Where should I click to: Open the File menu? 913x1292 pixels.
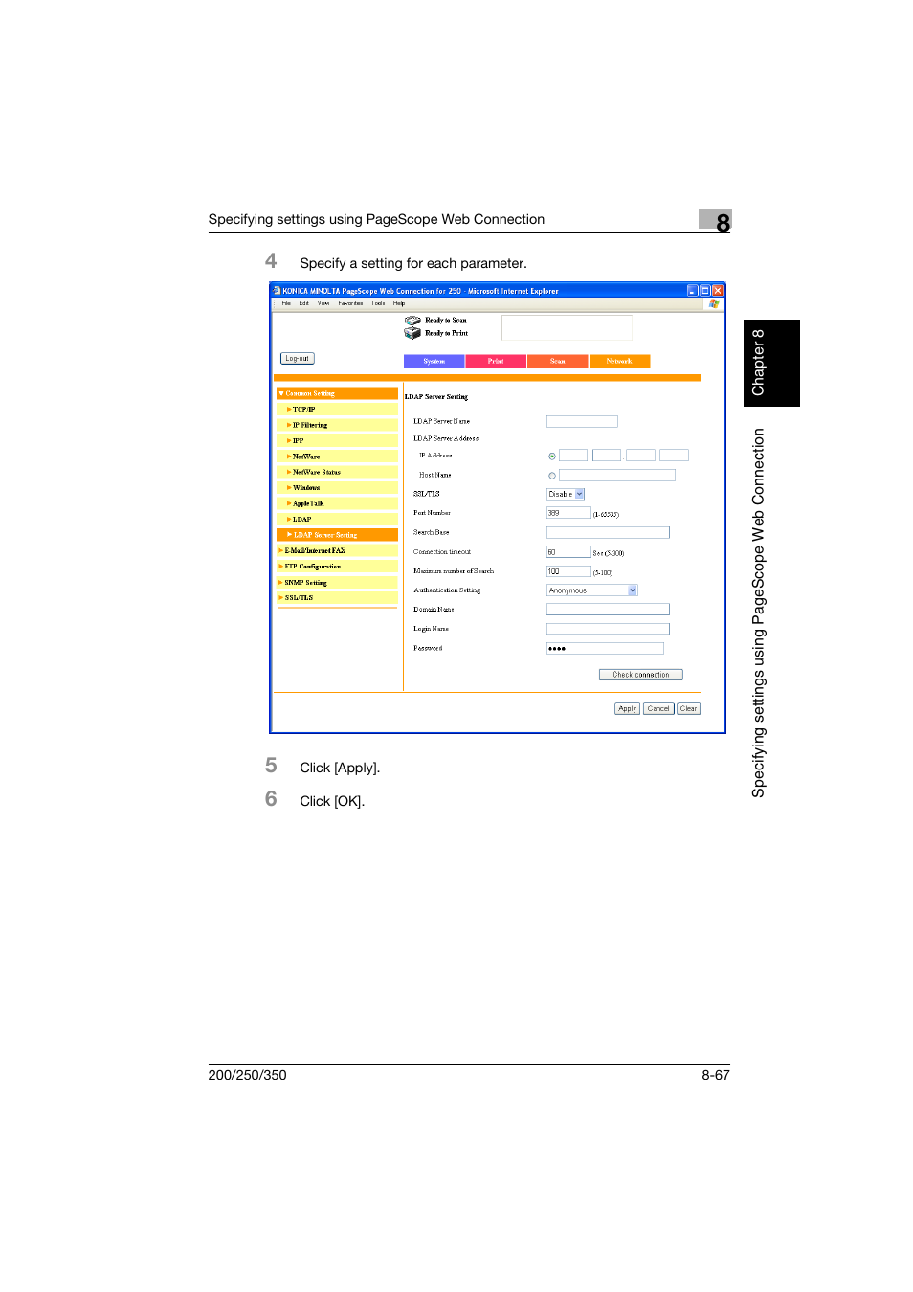[286, 303]
